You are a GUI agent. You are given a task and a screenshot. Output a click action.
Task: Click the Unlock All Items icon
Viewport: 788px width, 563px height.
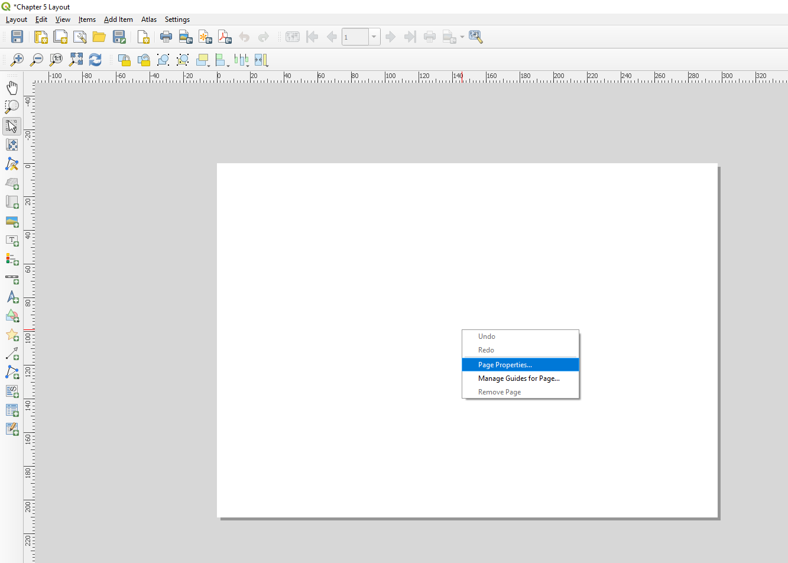[x=144, y=59]
